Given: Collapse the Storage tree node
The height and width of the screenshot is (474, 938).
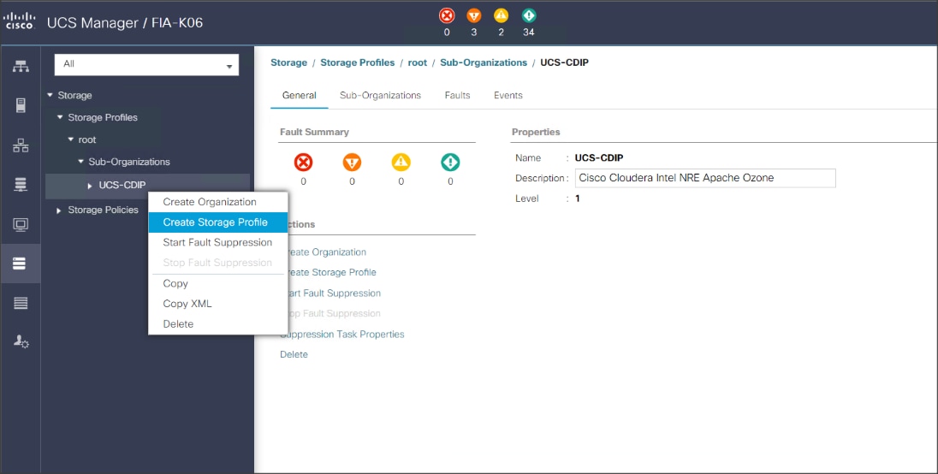Looking at the screenshot, I should [x=50, y=95].
